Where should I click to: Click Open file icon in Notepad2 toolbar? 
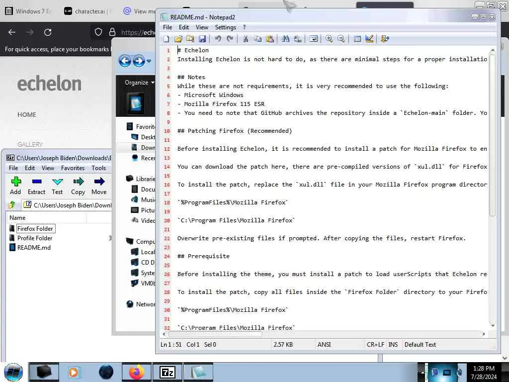(x=178, y=39)
